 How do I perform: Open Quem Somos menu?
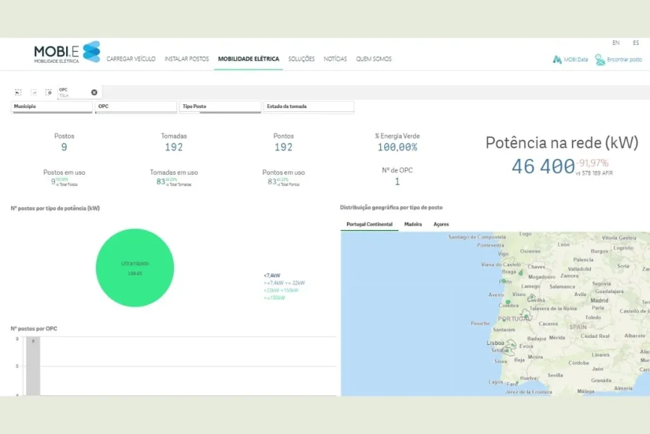click(x=373, y=59)
